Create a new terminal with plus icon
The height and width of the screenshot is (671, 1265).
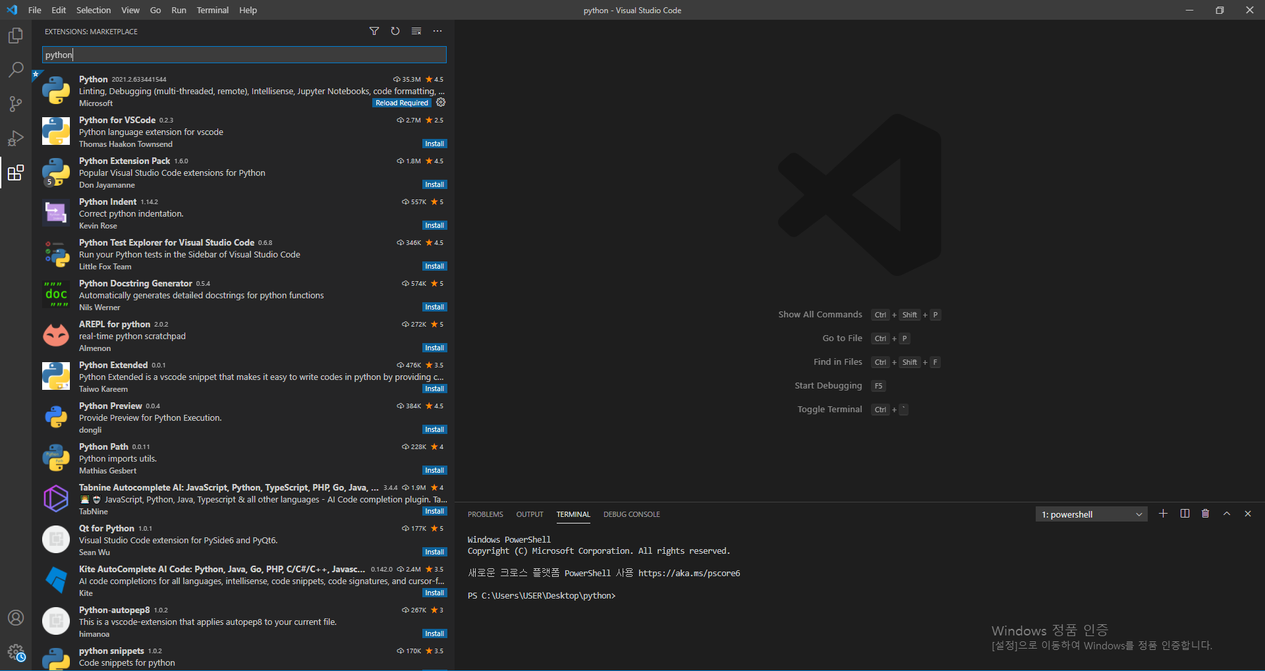coord(1164,514)
